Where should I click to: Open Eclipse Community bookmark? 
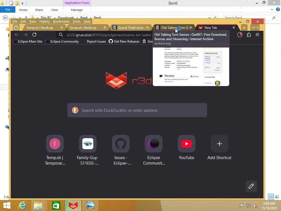tap(62, 41)
